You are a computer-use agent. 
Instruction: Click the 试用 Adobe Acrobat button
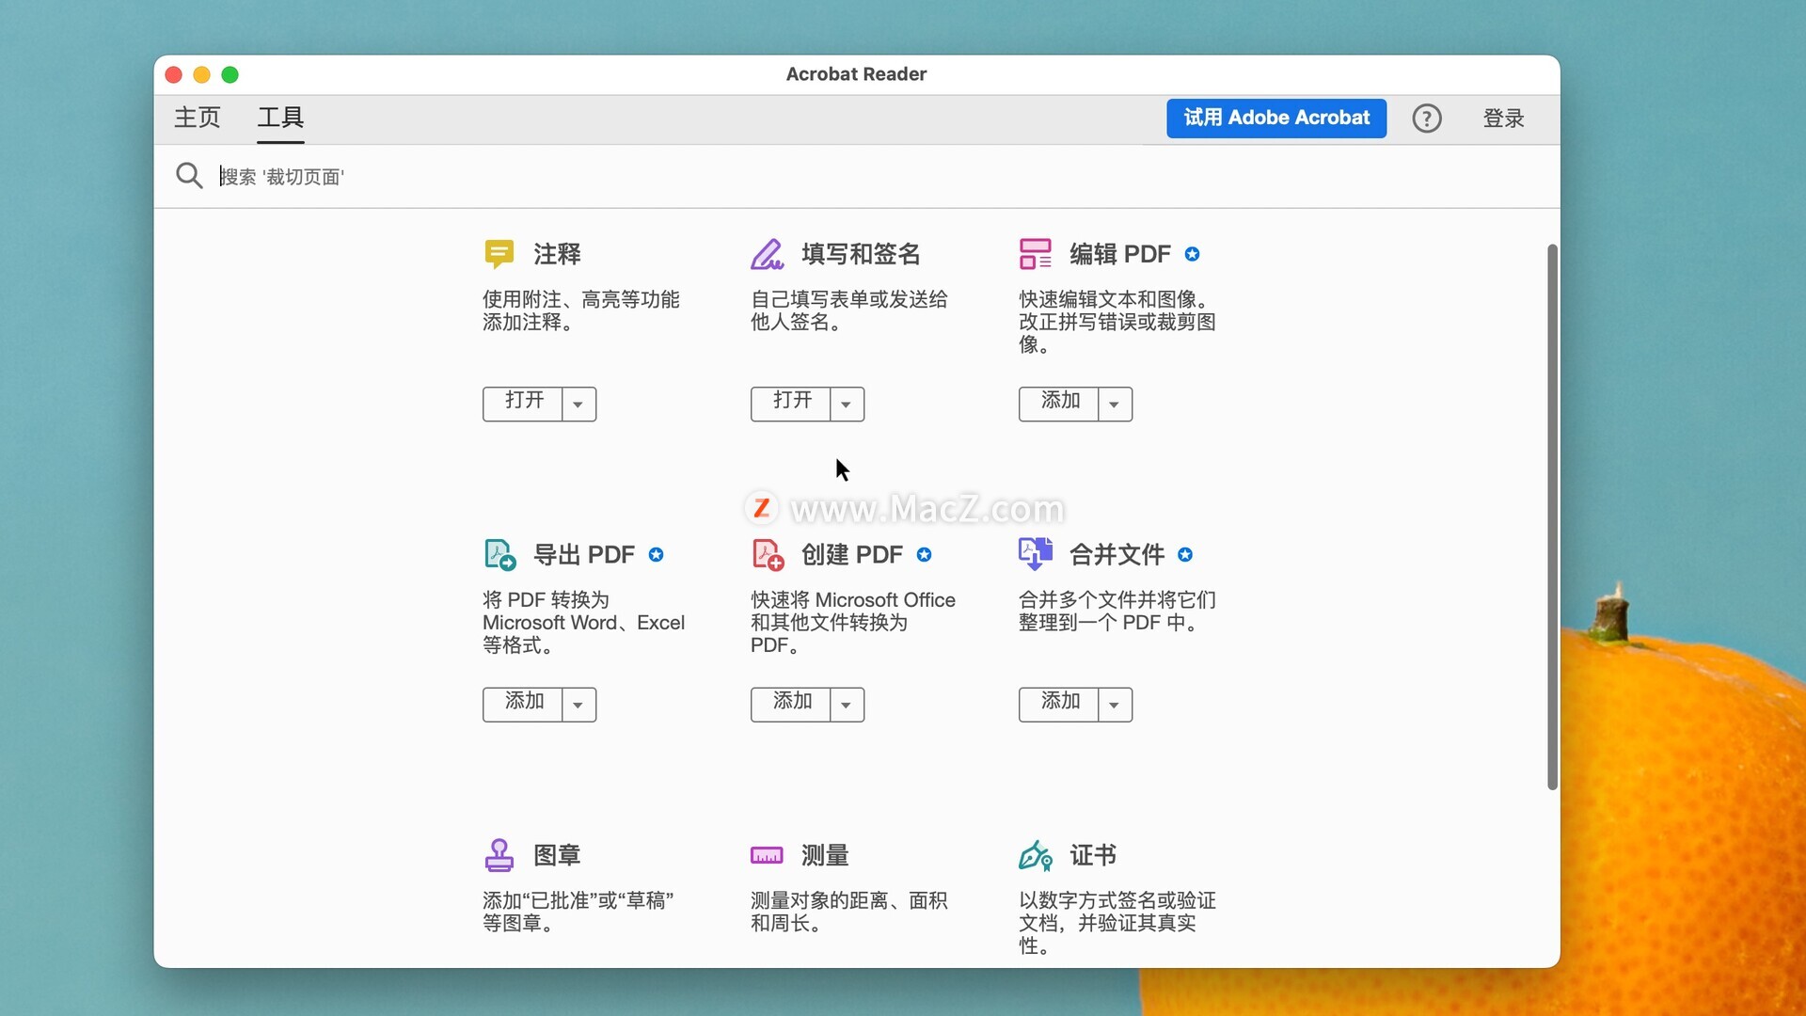point(1276,119)
